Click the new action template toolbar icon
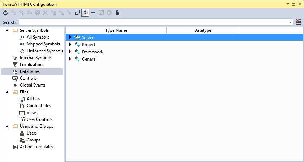Screen dimensions: 304x162 pos(69,13)
